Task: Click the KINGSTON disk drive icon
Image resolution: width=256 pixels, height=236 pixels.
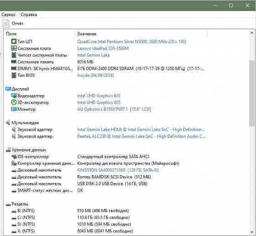Action: click(x=14, y=171)
